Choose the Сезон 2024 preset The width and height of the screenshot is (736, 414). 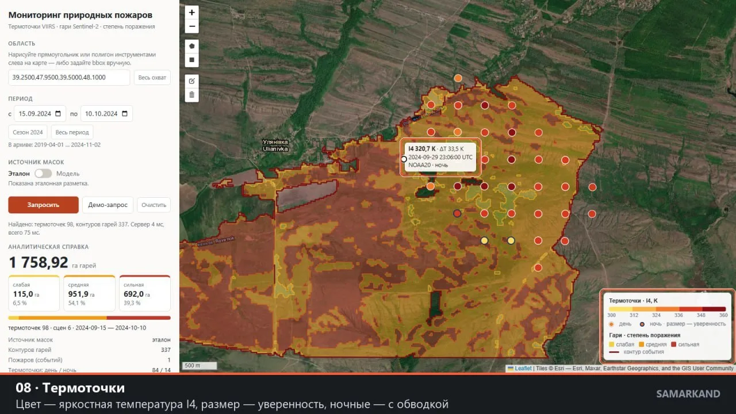coord(28,132)
